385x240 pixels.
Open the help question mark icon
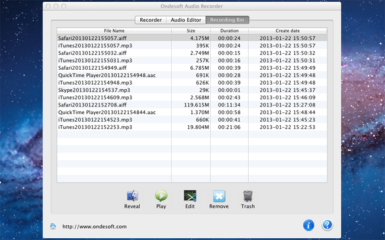[x=327, y=225]
